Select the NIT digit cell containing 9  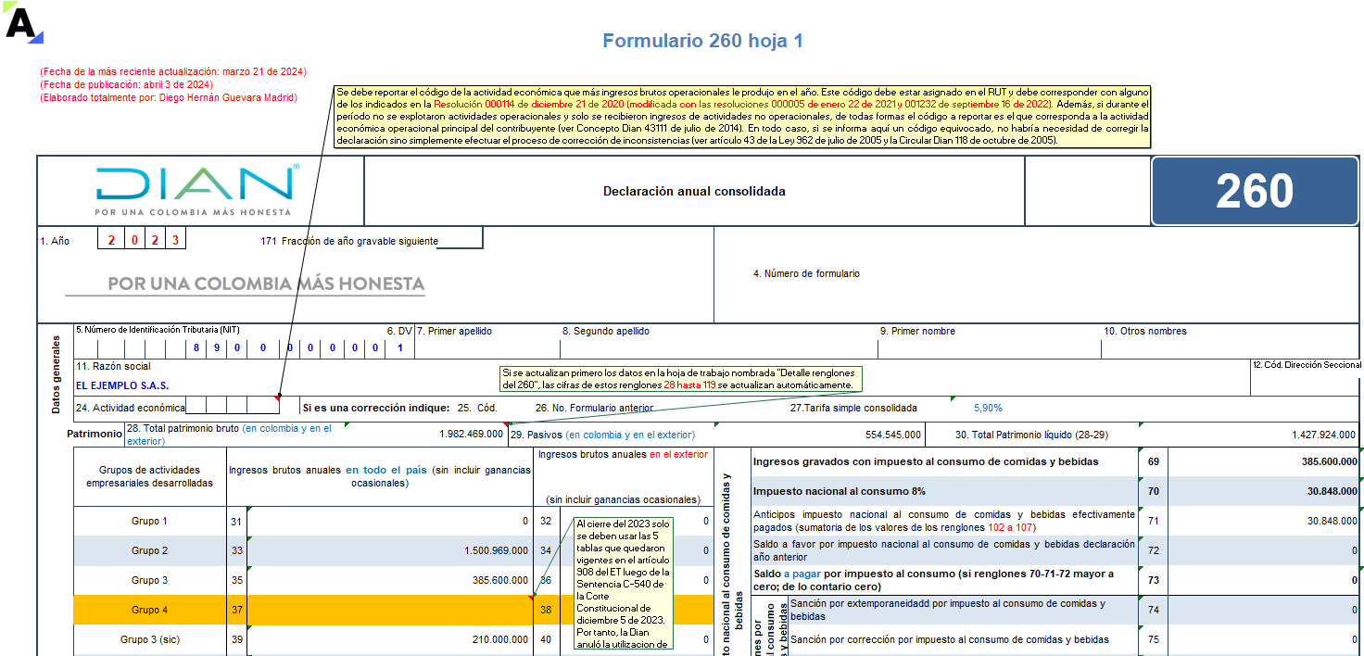click(x=218, y=348)
